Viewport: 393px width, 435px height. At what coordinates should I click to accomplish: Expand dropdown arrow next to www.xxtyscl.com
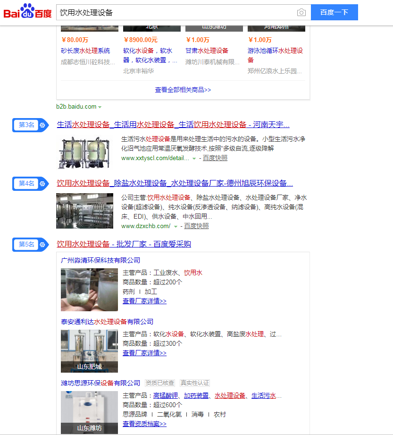click(194, 159)
